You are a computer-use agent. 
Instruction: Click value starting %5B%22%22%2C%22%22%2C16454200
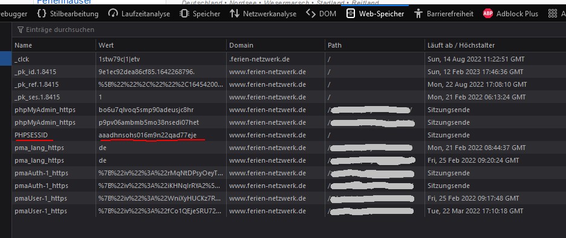(x=161, y=84)
